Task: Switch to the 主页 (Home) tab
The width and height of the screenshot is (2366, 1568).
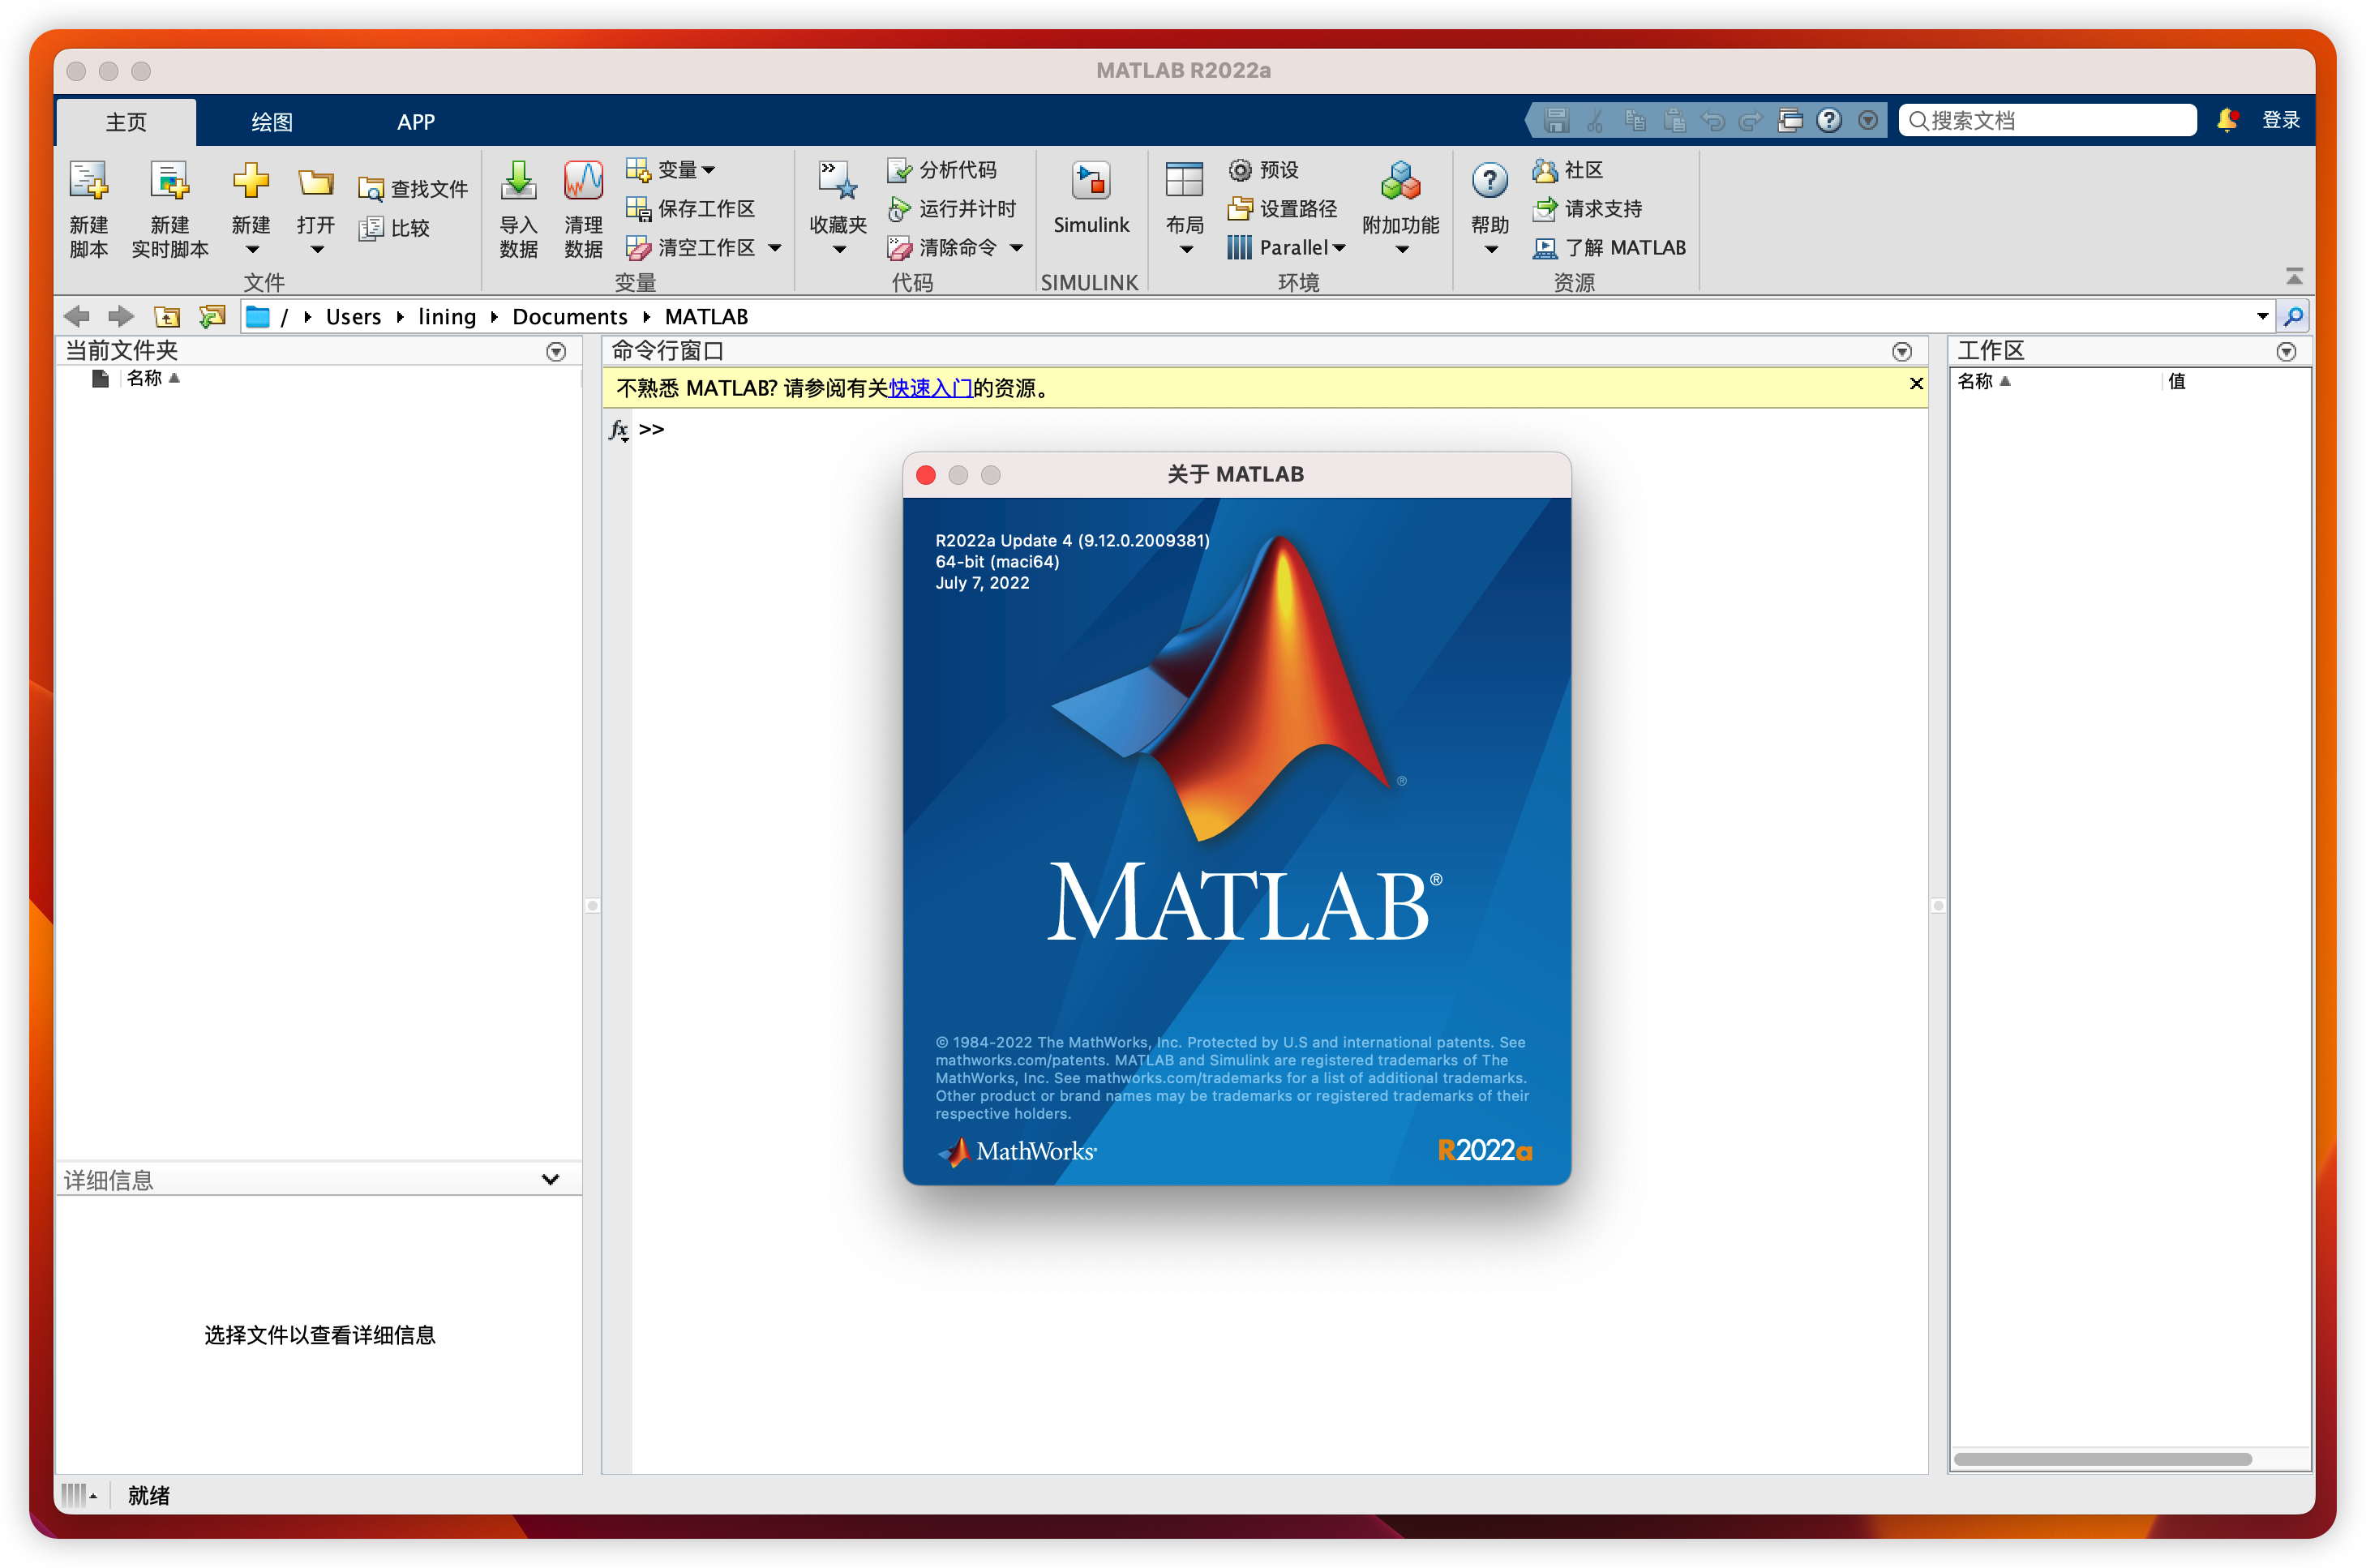Action: click(126, 122)
